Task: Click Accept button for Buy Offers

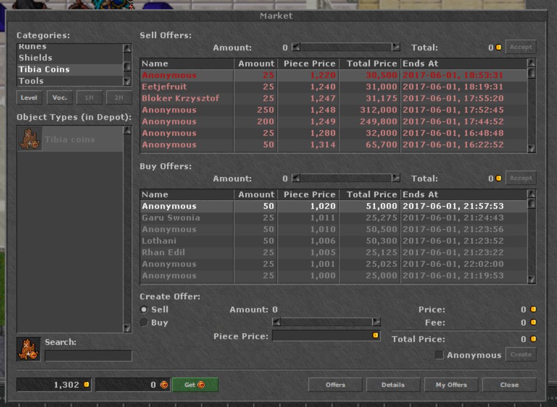Action: [x=520, y=178]
